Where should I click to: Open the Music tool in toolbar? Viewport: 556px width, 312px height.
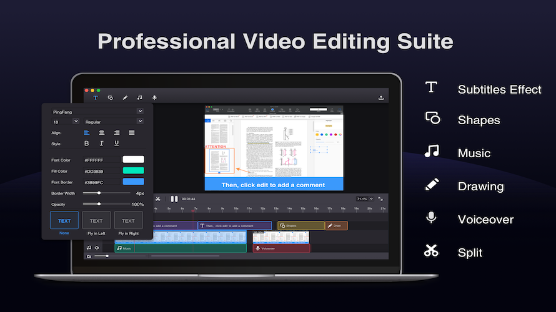140,97
